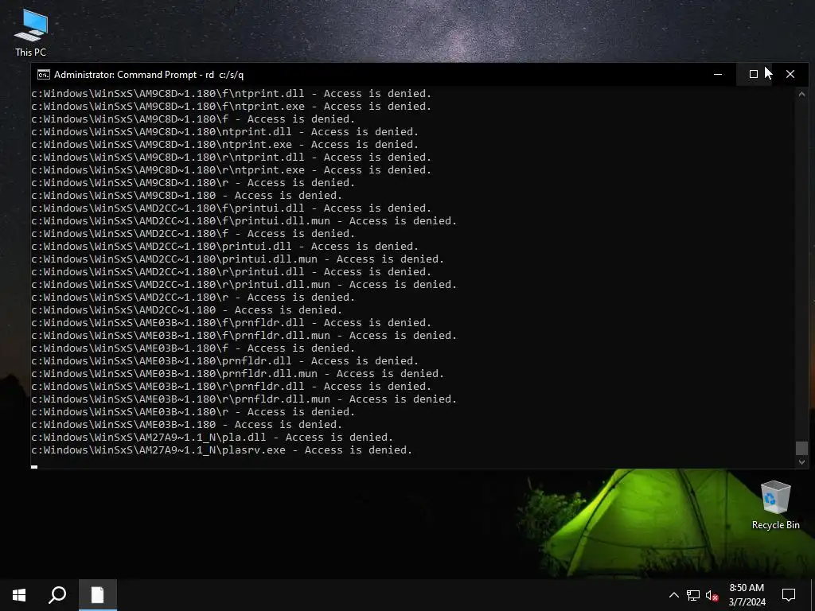The height and width of the screenshot is (611, 815).
Task: Maximize the Command Prompt window
Action: coord(754,74)
